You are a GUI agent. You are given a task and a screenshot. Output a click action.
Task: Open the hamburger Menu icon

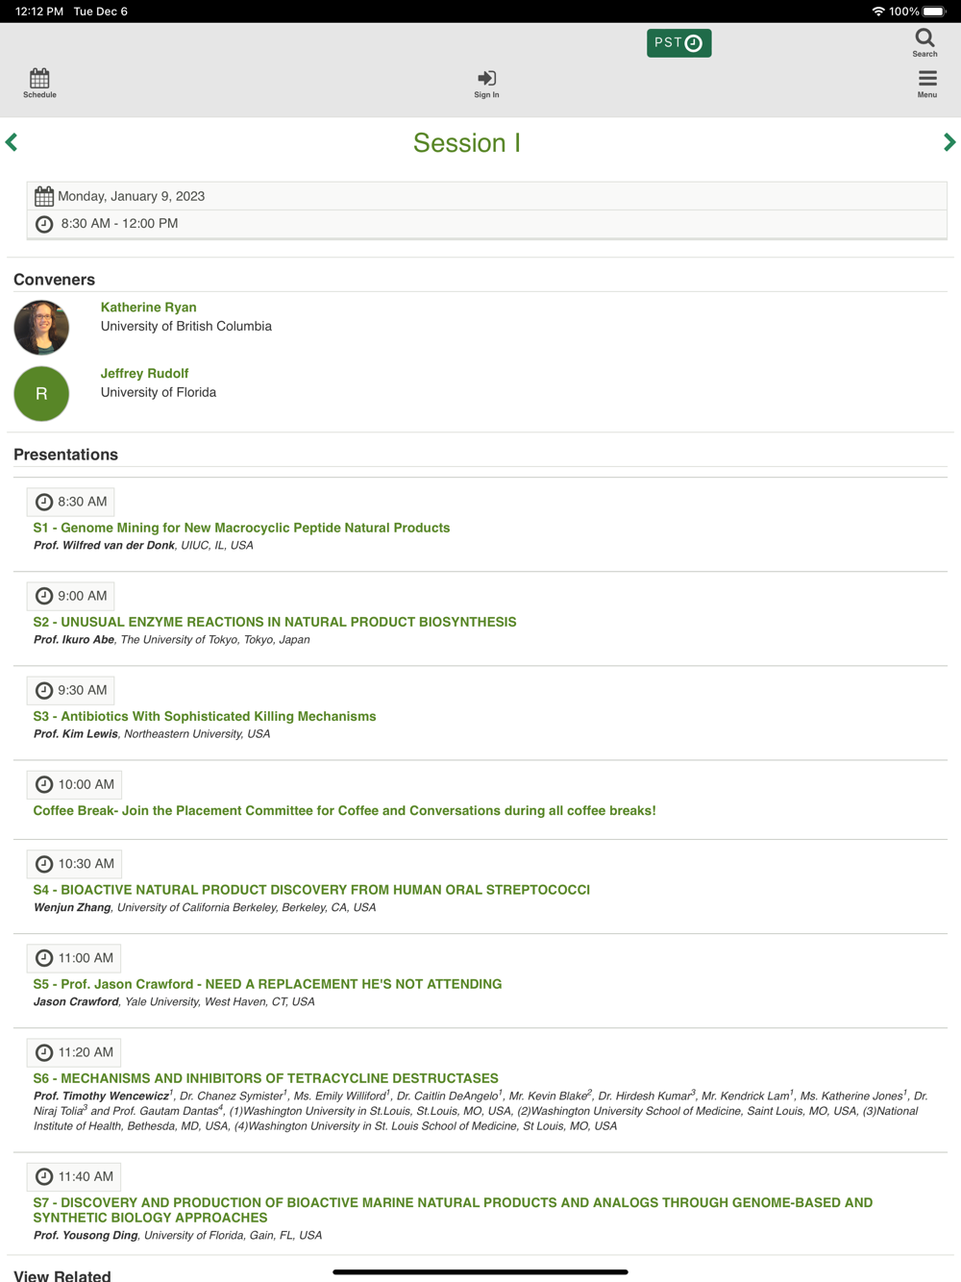point(926,83)
